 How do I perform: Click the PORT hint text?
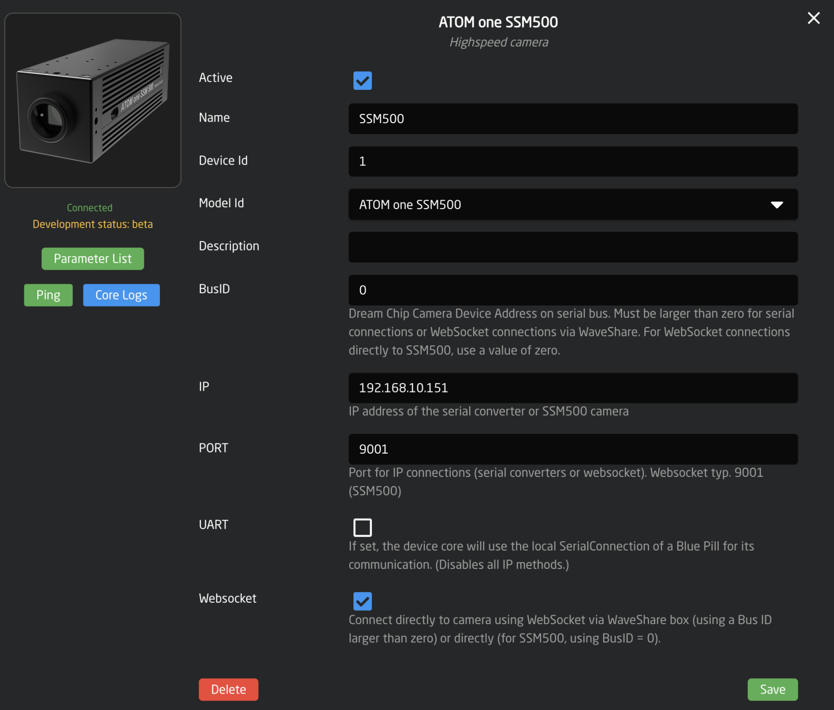point(556,481)
